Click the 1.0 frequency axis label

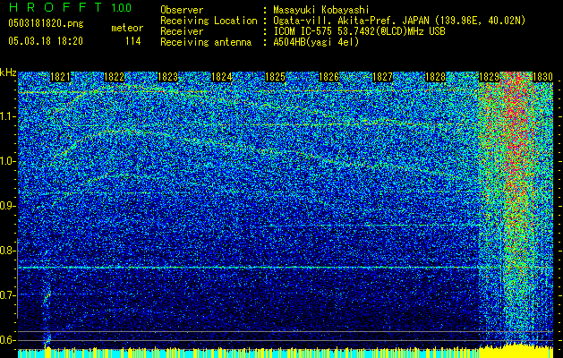pyautogui.click(x=8, y=161)
